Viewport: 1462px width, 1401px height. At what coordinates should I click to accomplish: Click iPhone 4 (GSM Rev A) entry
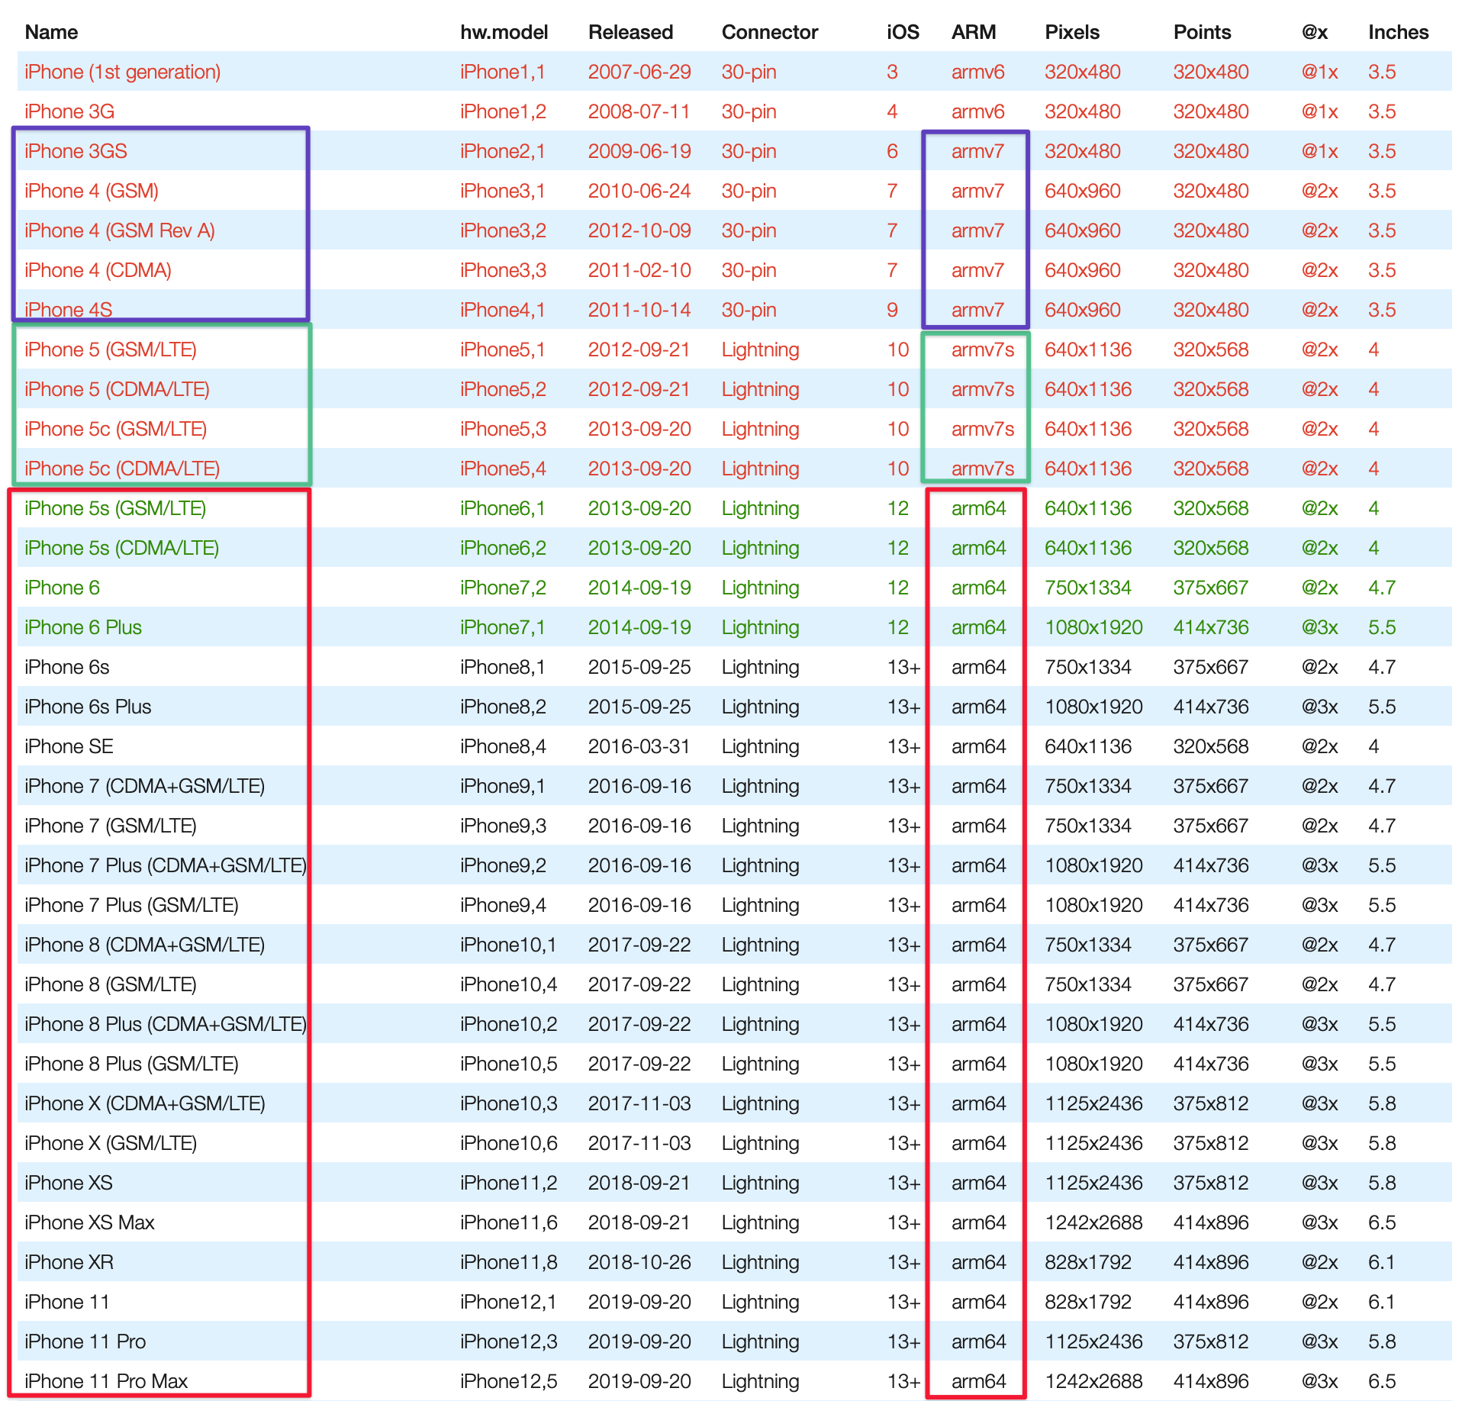pyautogui.click(x=119, y=230)
